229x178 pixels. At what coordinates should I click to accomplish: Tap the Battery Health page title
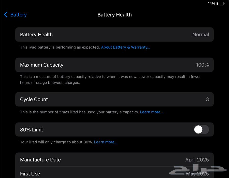pos(114,15)
